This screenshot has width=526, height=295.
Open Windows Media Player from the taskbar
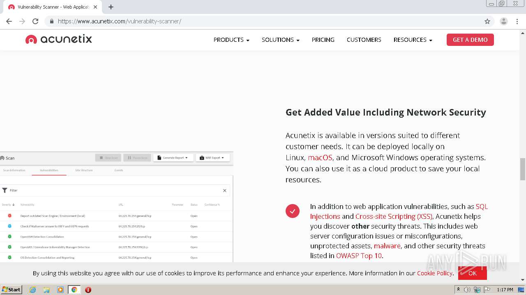(x=60, y=290)
